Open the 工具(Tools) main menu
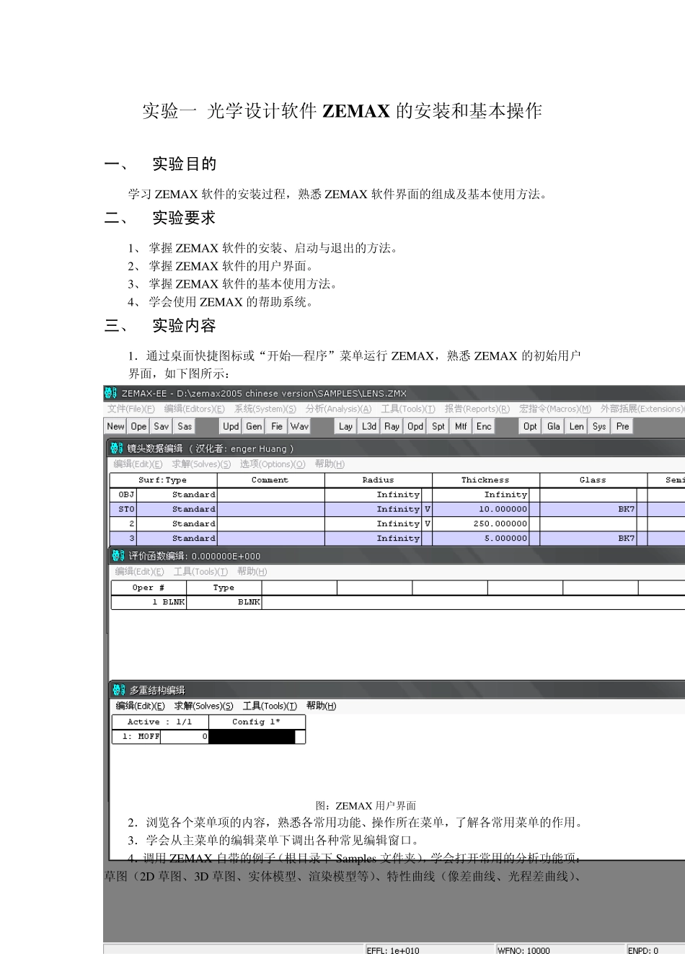Viewport: 685px width, 969px height. point(408,409)
